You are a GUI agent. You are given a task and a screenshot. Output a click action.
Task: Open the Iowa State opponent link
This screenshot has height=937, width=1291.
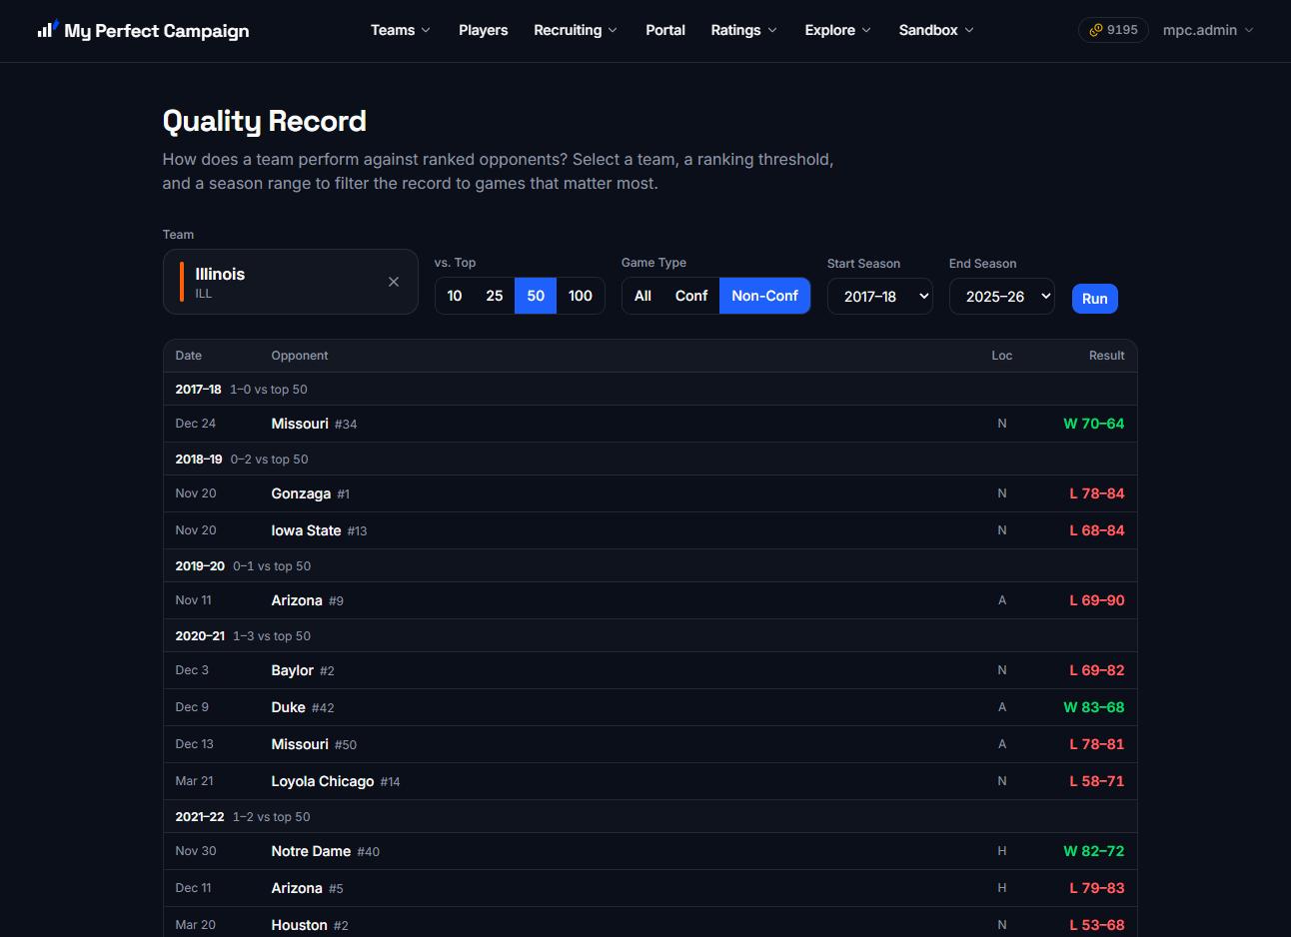click(307, 530)
